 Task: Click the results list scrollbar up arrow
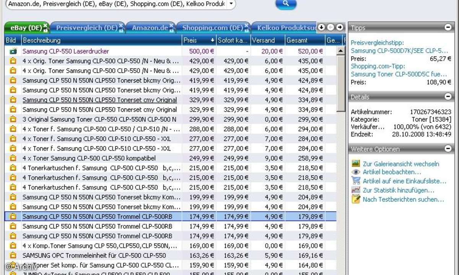(x=341, y=51)
